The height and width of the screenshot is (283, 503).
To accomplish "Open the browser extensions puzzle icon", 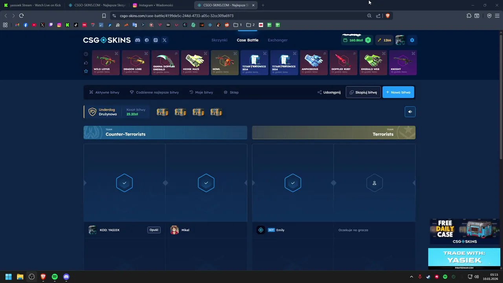I will pos(469,16).
